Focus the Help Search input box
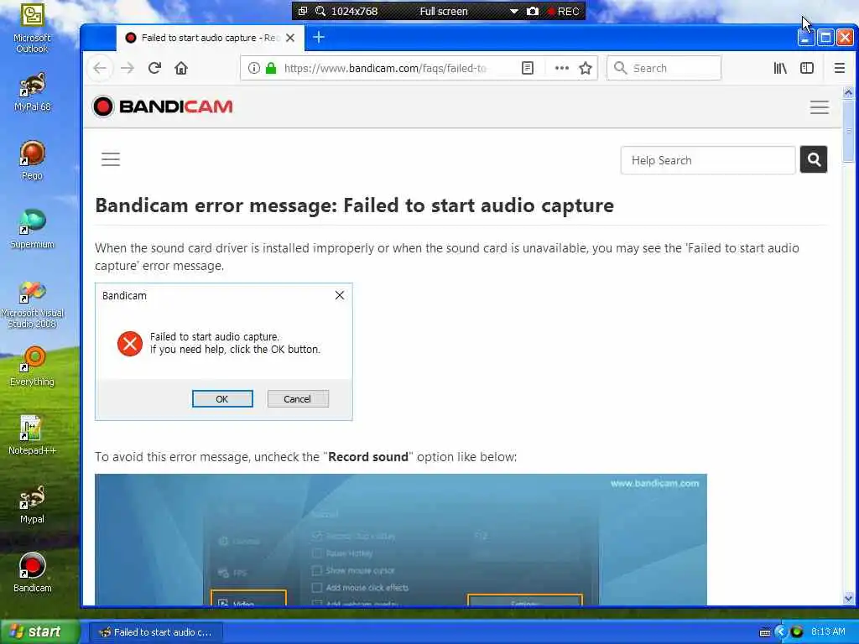The width and height of the screenshot is (859, 644). [x=708, y=160]
